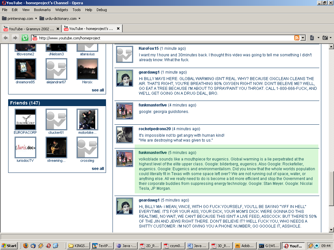The image size is (334, 250).
Task: Open ctucker61 friend avatar
Action: 56,119
